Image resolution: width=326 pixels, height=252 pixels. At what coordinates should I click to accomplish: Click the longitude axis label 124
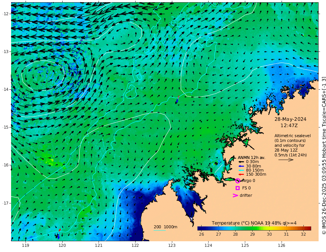209,246
